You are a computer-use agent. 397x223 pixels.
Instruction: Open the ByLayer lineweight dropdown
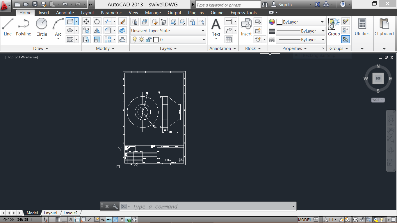tap(300, 31)
